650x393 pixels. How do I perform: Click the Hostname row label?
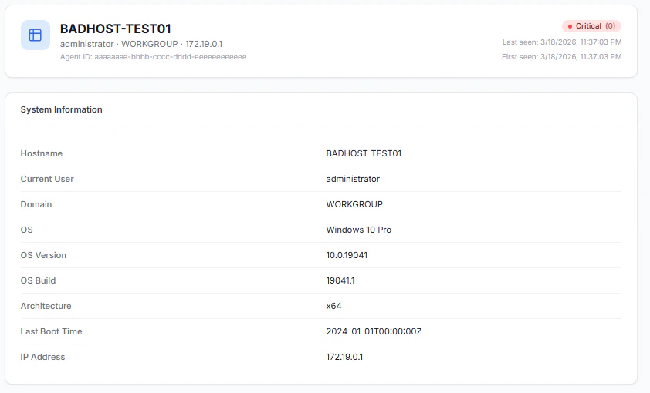(42, 153)
